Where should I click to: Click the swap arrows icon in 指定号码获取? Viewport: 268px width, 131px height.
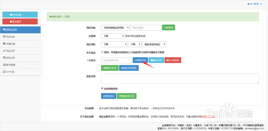(x=122, y=68)
